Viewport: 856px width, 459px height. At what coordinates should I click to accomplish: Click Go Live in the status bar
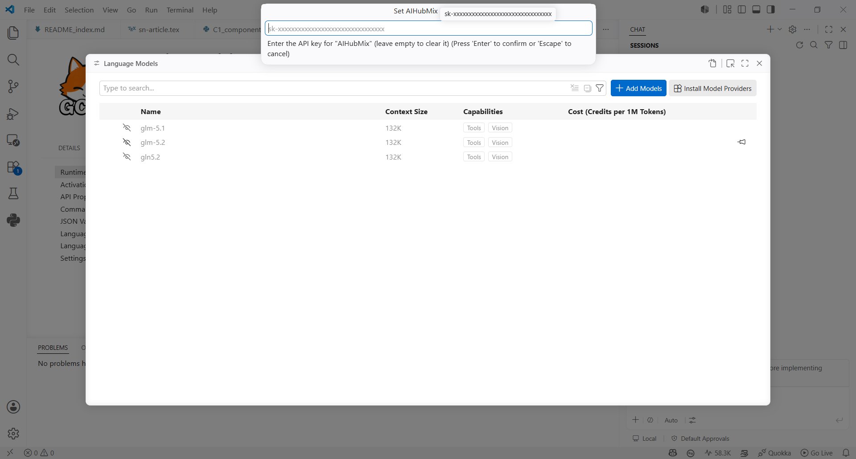pyautogui.click(x=817, y=453)
